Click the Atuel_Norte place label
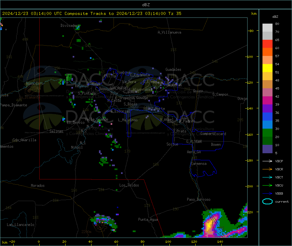 (154, 109)
